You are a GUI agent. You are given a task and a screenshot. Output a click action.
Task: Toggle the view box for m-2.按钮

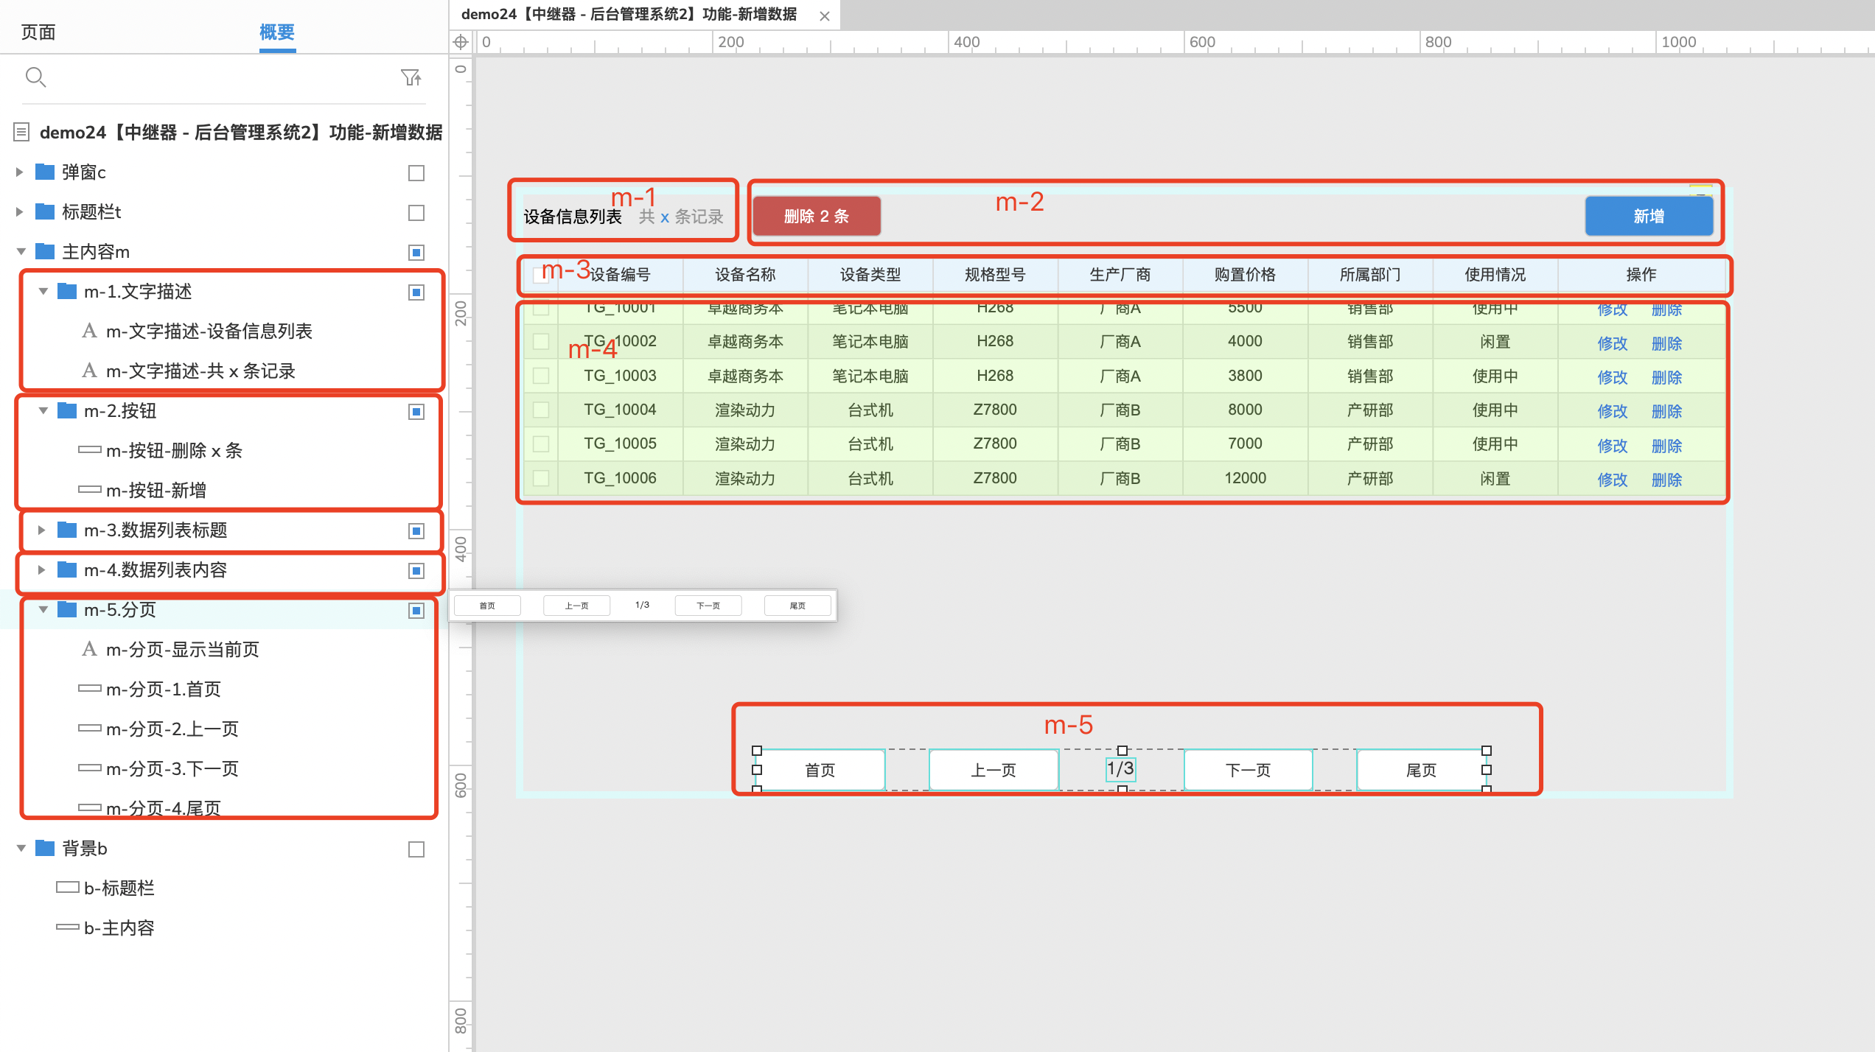pyautogui.click(x=416, y=411)
